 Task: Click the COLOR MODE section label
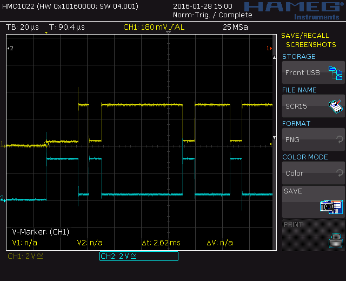305,157
